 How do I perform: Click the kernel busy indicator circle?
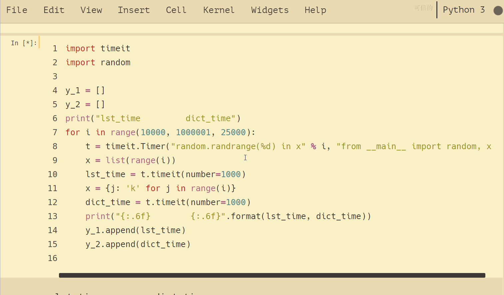(x=498, y=11)
